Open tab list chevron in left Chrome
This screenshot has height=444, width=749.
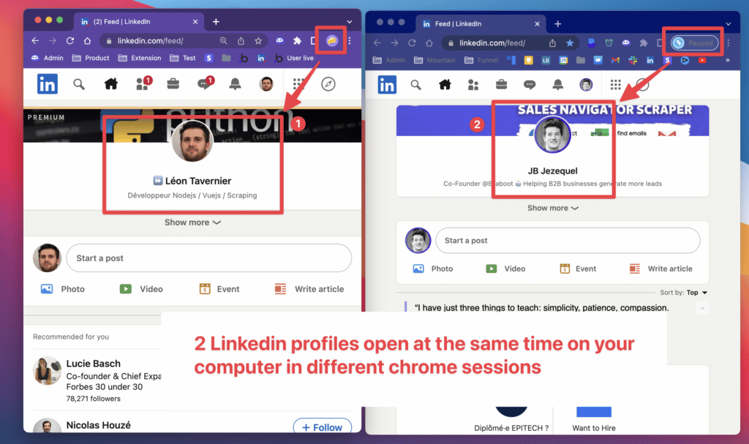click(349, 22)
